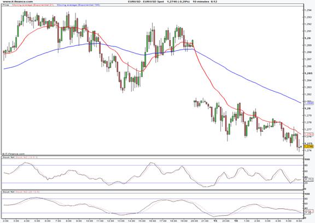This screenshot has width=315, height=223.
Task: Click the 20:00 label on the time axis
Action: click(194, 221)
